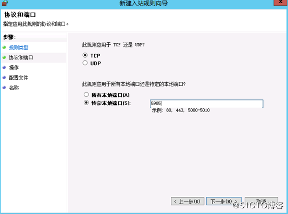
Task: Select 协议和端口 step in sidebar
Action: point(21,58)
